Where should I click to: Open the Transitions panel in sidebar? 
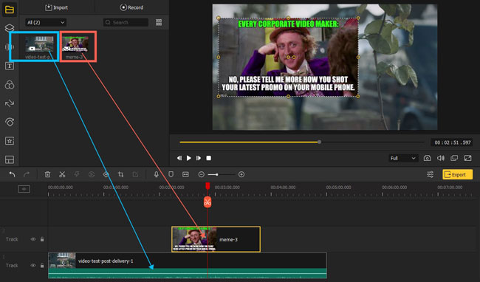(x=10, y=103)
